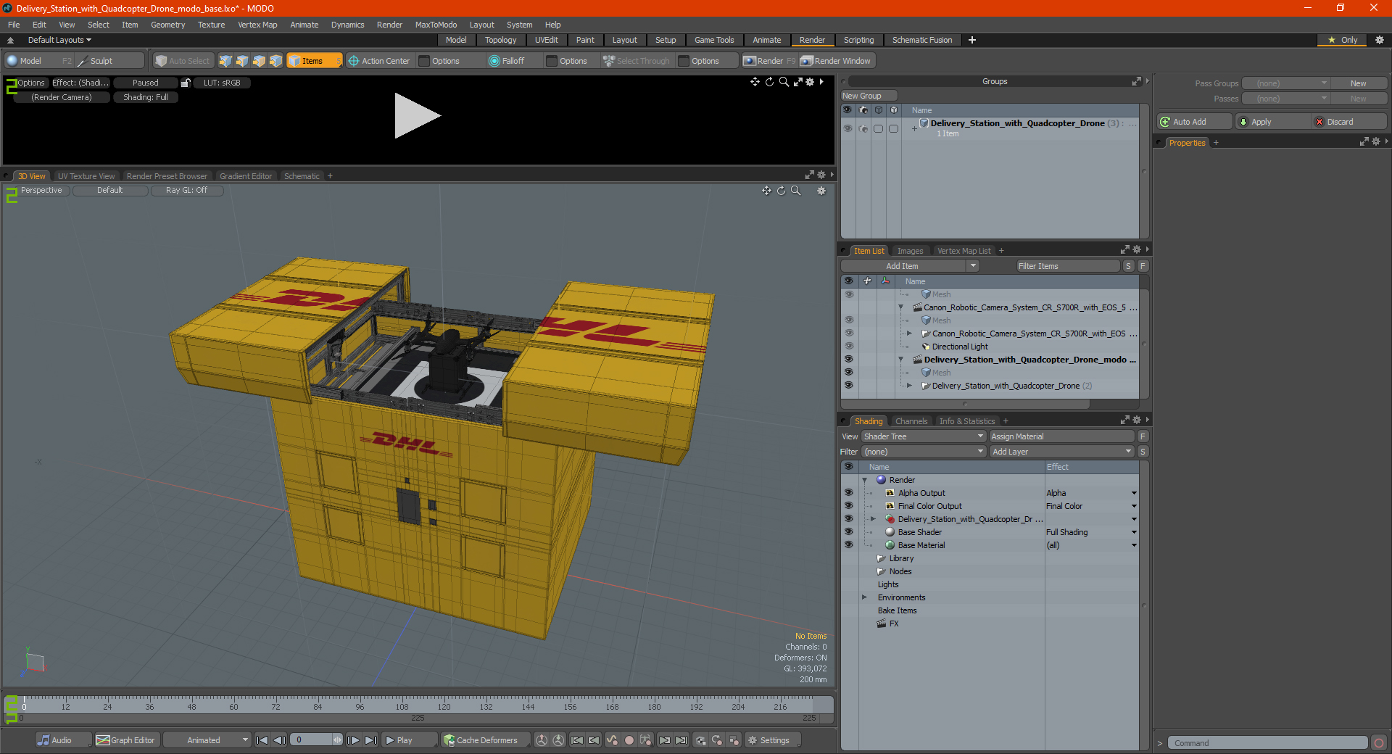Screen dimensions: 1392x754
Task: Click the Discard button
Action: (1348, 122)
